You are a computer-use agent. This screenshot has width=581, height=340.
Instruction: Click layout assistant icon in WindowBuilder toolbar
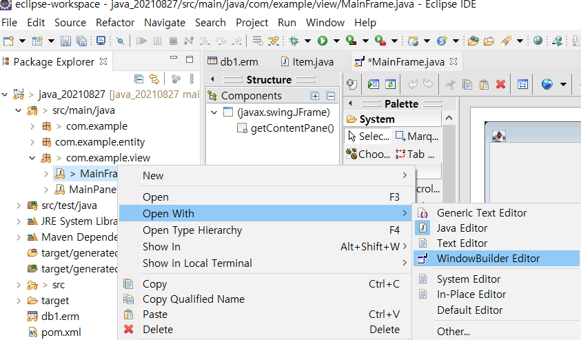point(523,84)
